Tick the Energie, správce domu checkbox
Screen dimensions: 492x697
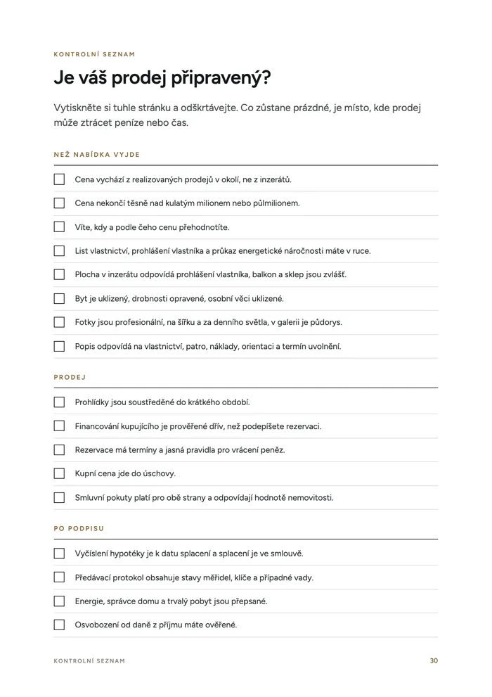click(x=59, y=601)
